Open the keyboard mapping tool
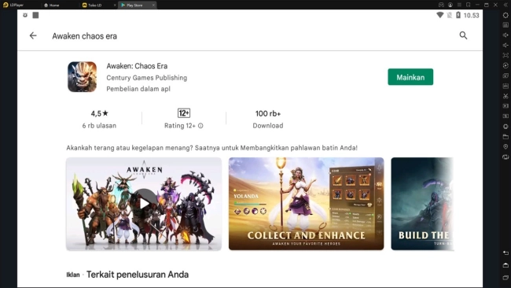 click(505, 25)
